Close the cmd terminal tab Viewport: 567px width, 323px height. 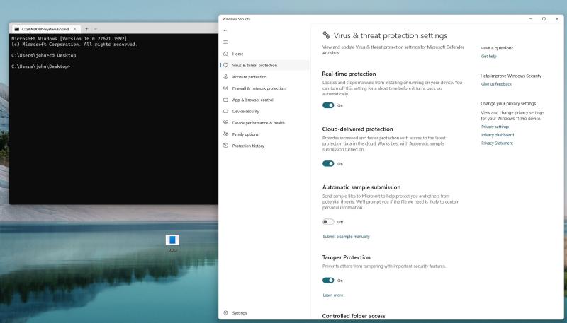[75, 29]
